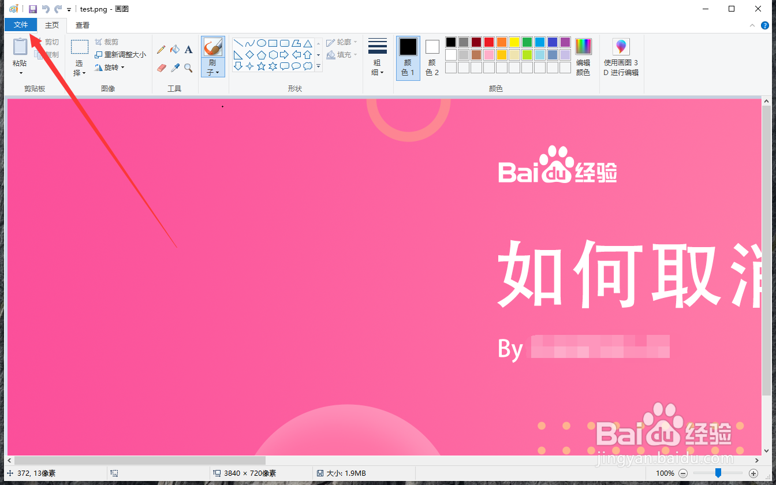
Task: Switch to the 查看 view tab
Action: click(x=83, y=25)
